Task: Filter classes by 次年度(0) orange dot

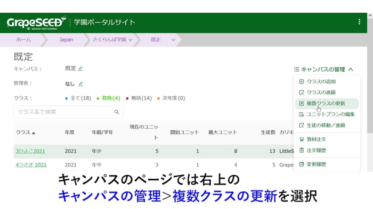Action: pos(171,98)
